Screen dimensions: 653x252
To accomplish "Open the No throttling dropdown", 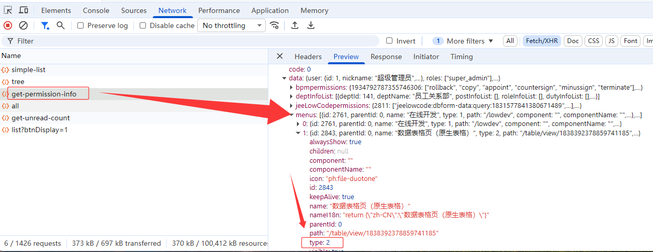I will 231,25.
